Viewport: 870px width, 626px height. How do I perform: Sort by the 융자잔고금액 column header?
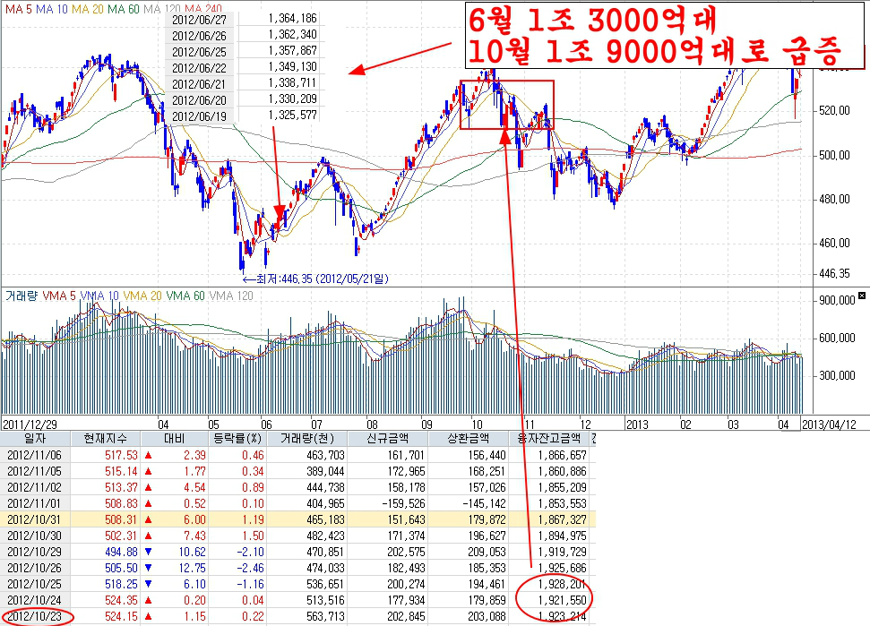549,439
